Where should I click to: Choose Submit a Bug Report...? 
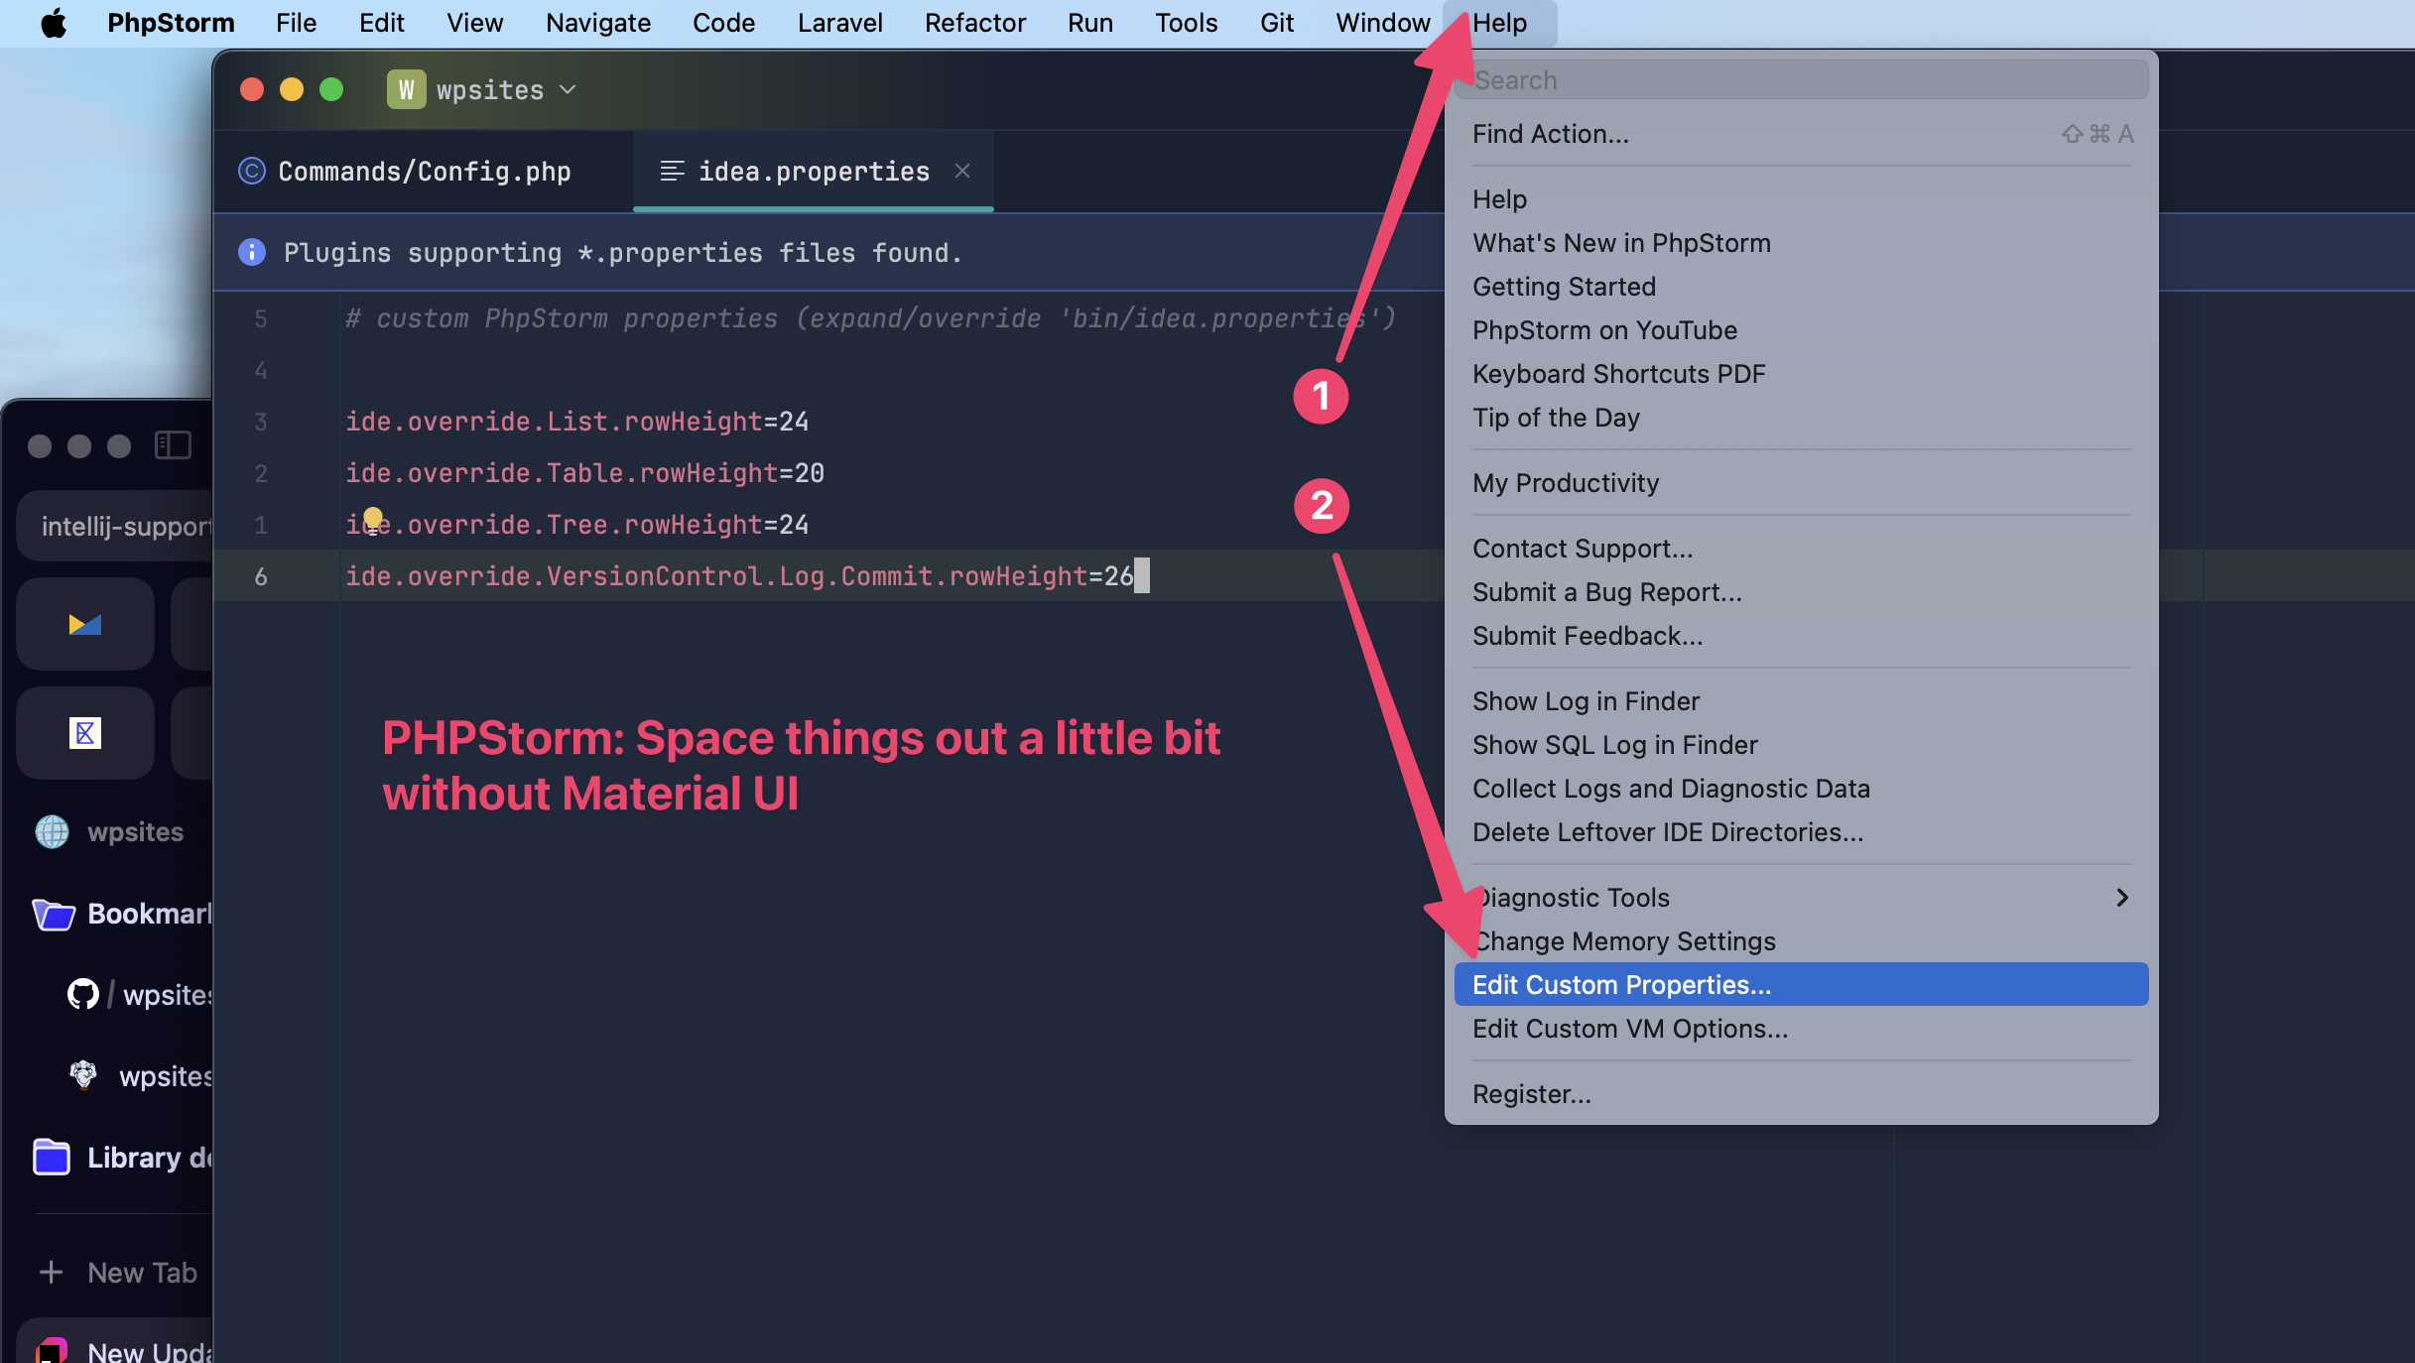coord(1801,592)
